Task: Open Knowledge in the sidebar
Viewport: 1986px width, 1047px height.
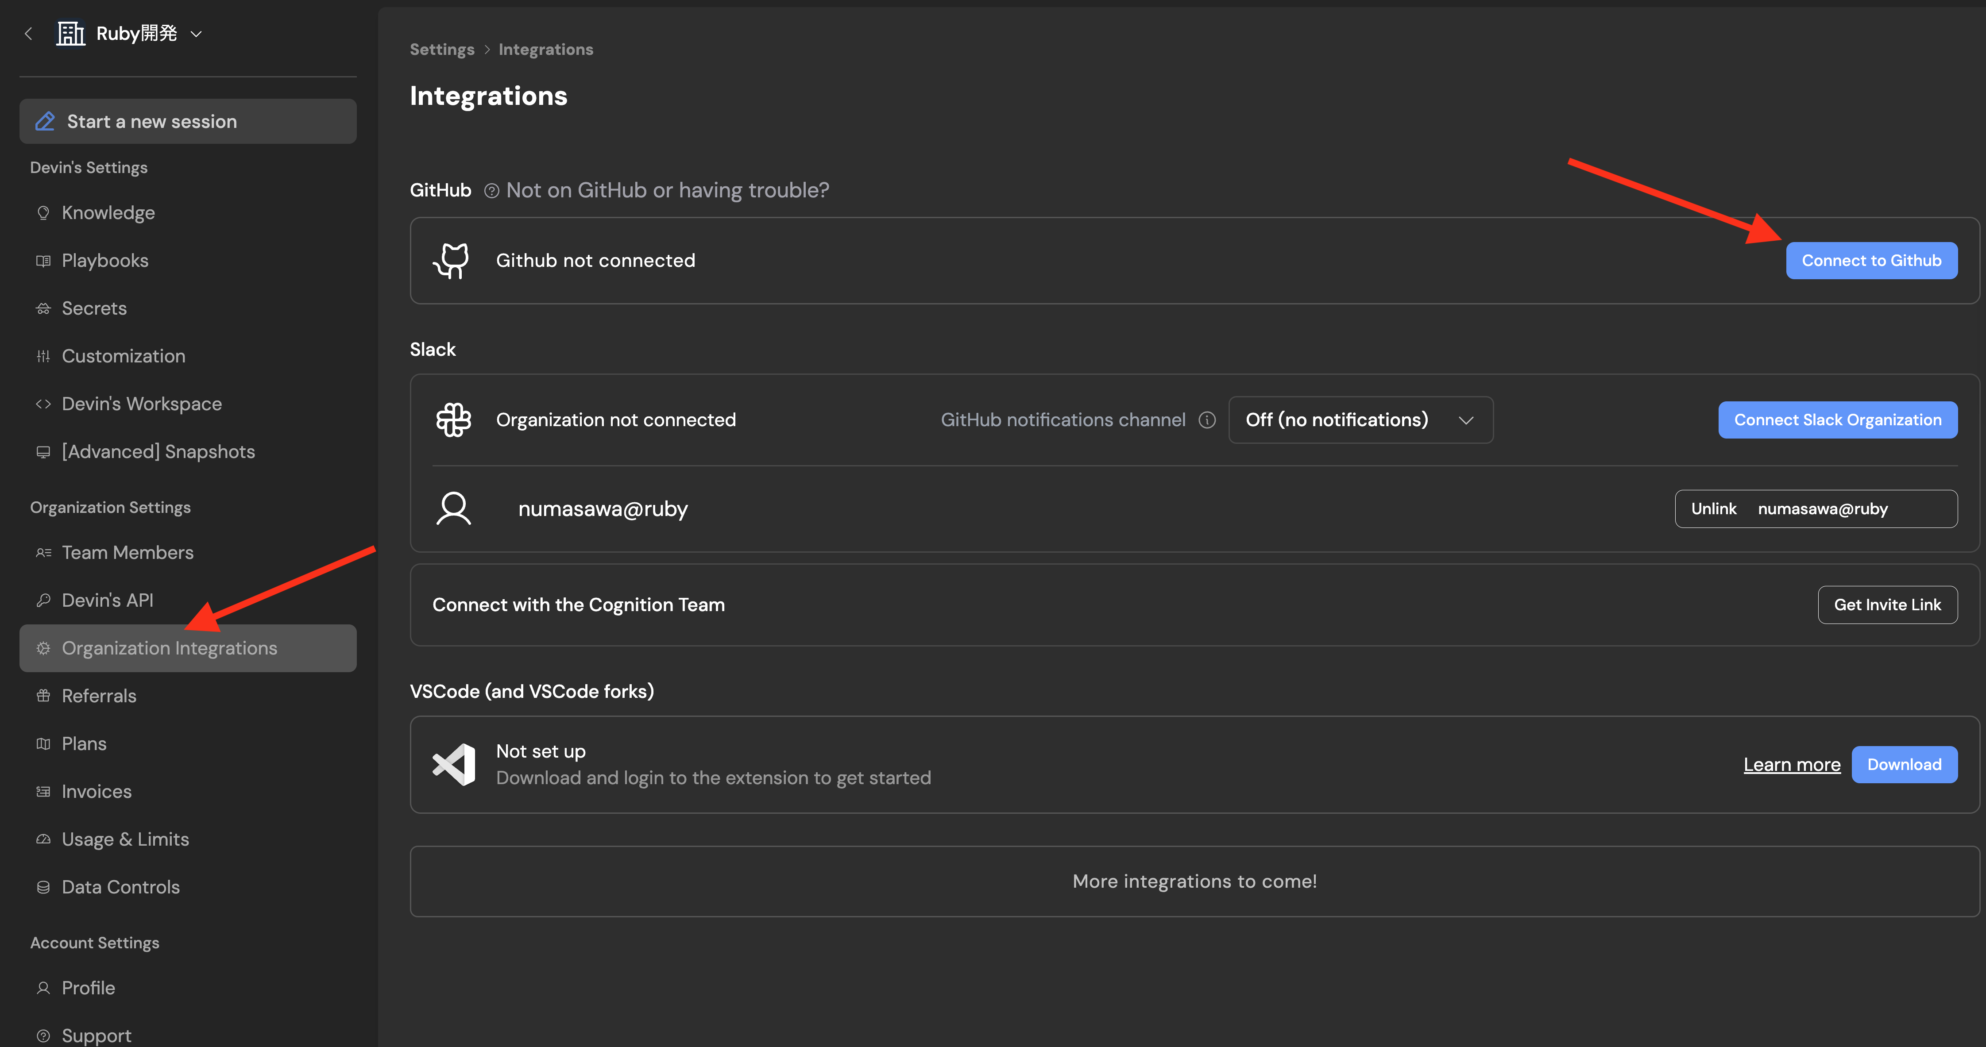Action: [x=108, y=213]
